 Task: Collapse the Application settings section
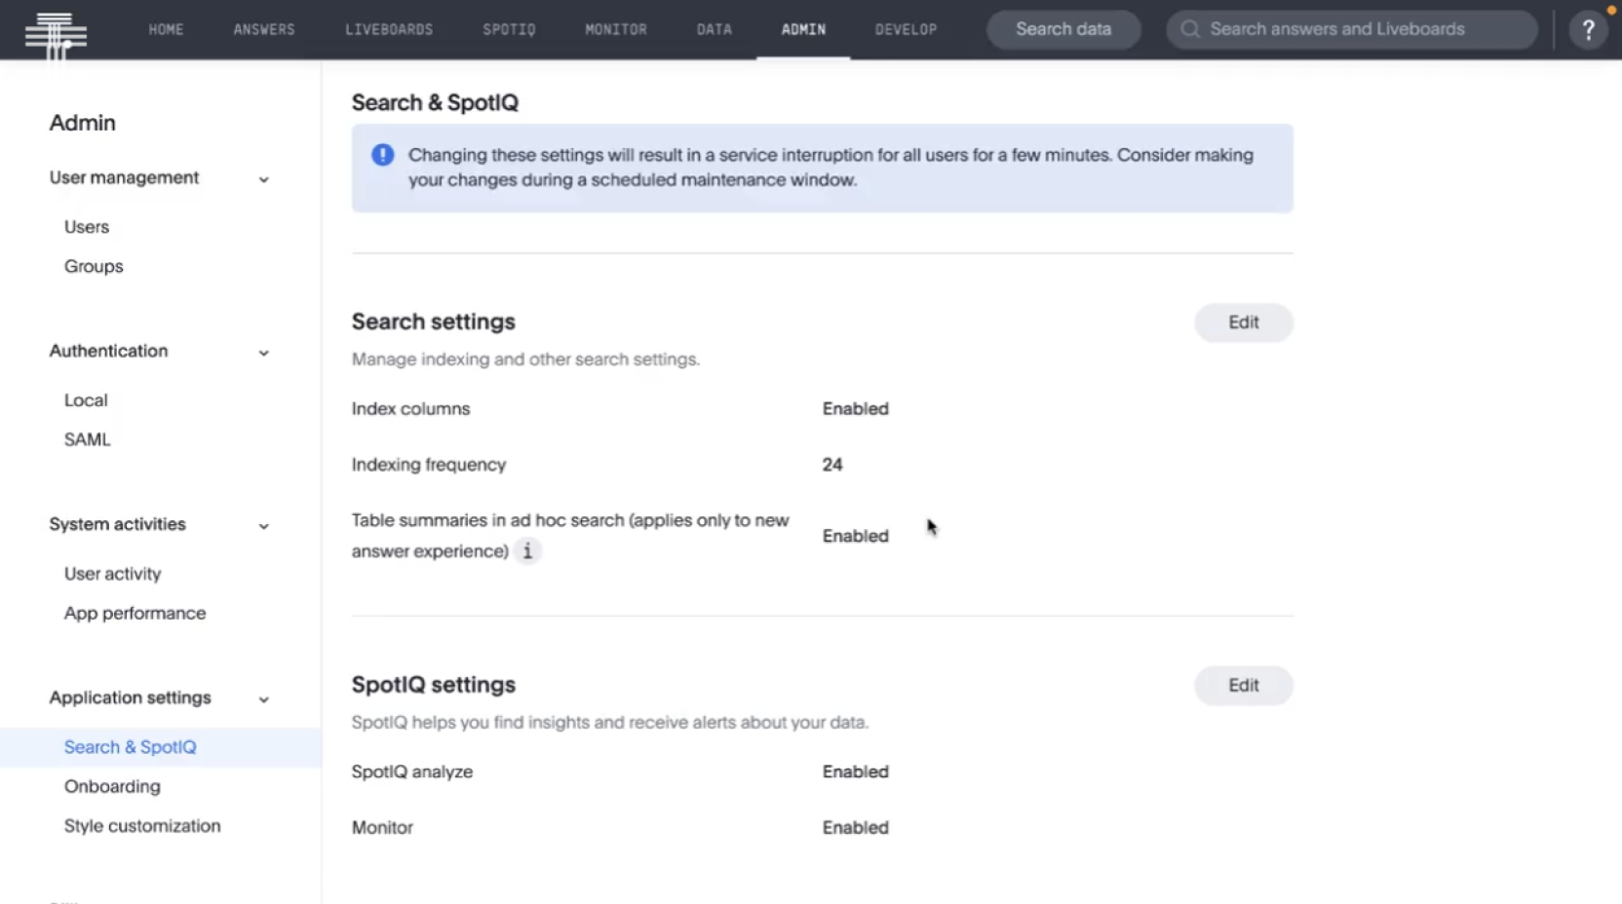[264, 699]
